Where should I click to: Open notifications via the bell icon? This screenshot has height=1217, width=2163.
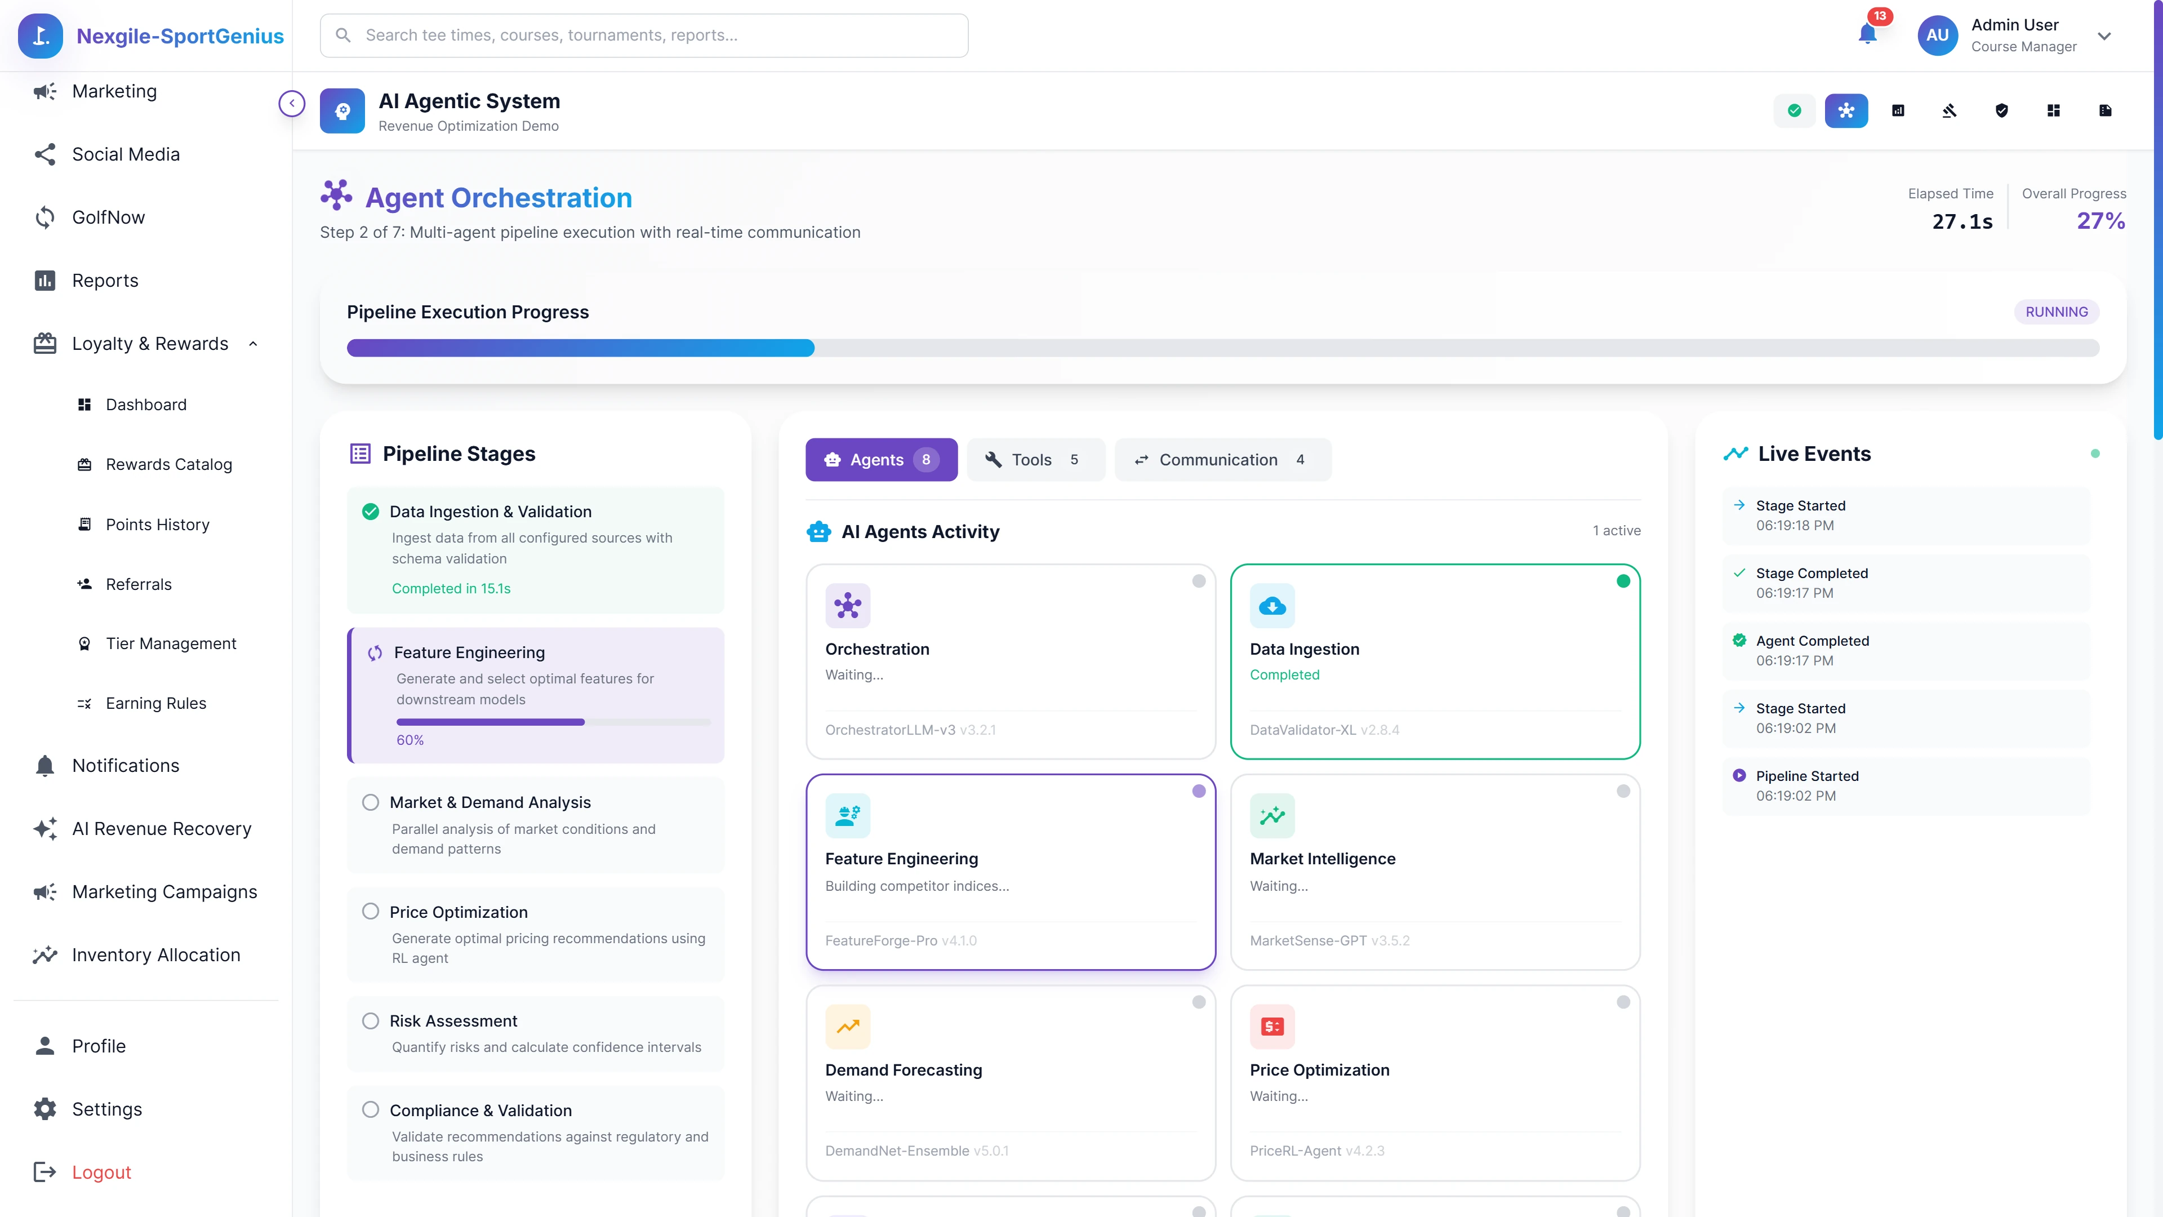pos(1868,35)
